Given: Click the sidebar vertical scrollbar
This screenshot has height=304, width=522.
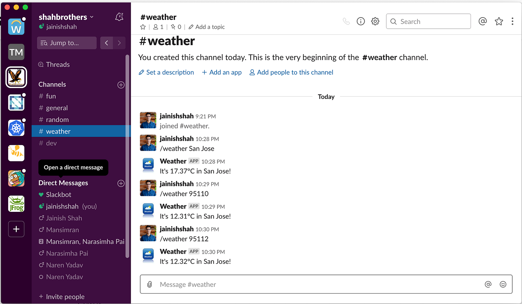Looking at the screenshot, I should click(x=128, y=157).
